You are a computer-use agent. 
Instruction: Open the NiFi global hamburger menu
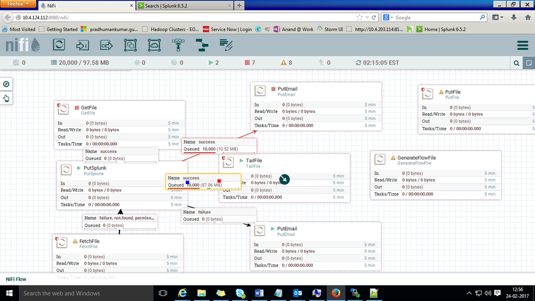[522, 45]
